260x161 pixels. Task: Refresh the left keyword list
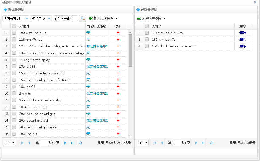pyautogui.click(x=80, y=143)
